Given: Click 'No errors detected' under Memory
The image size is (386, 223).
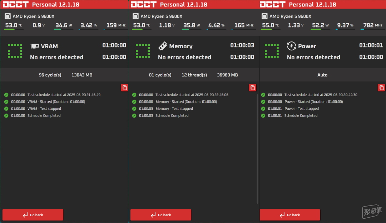Looking at the screenshot, I should point(185,57).
